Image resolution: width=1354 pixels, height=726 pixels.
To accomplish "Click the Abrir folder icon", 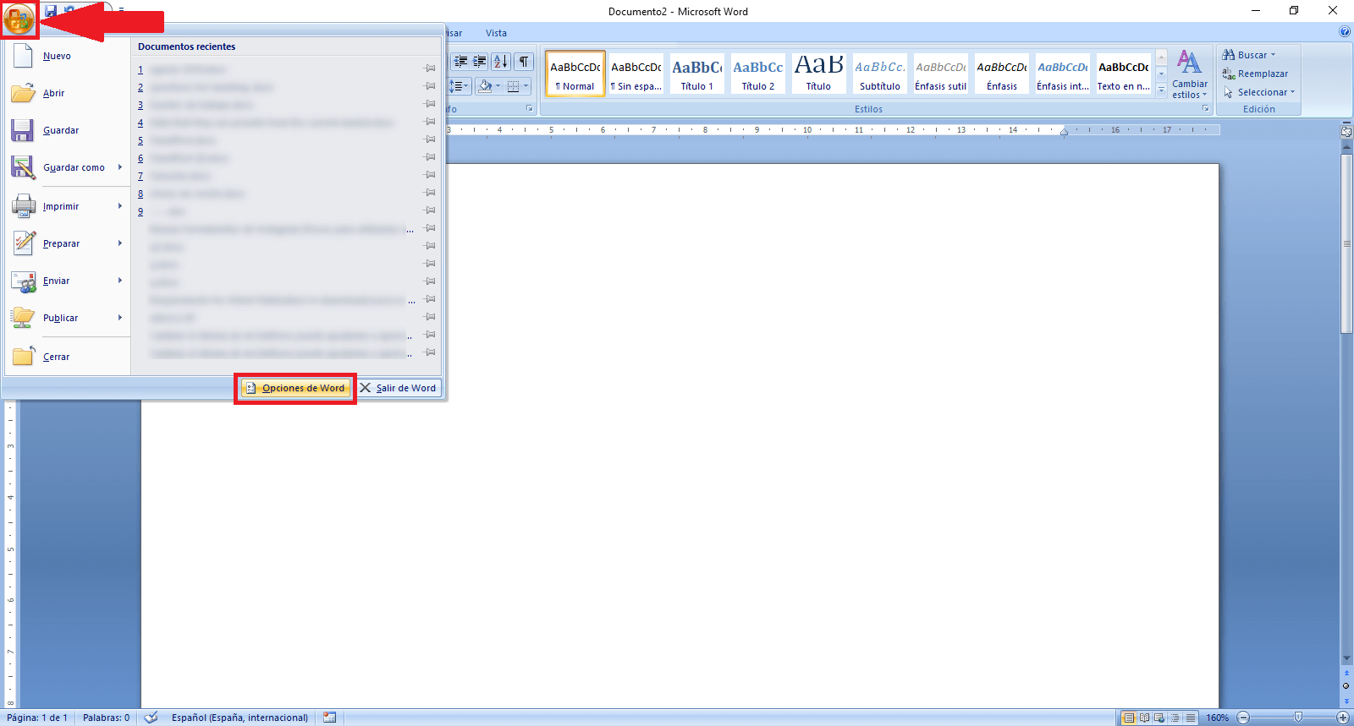I will (23, 93).
